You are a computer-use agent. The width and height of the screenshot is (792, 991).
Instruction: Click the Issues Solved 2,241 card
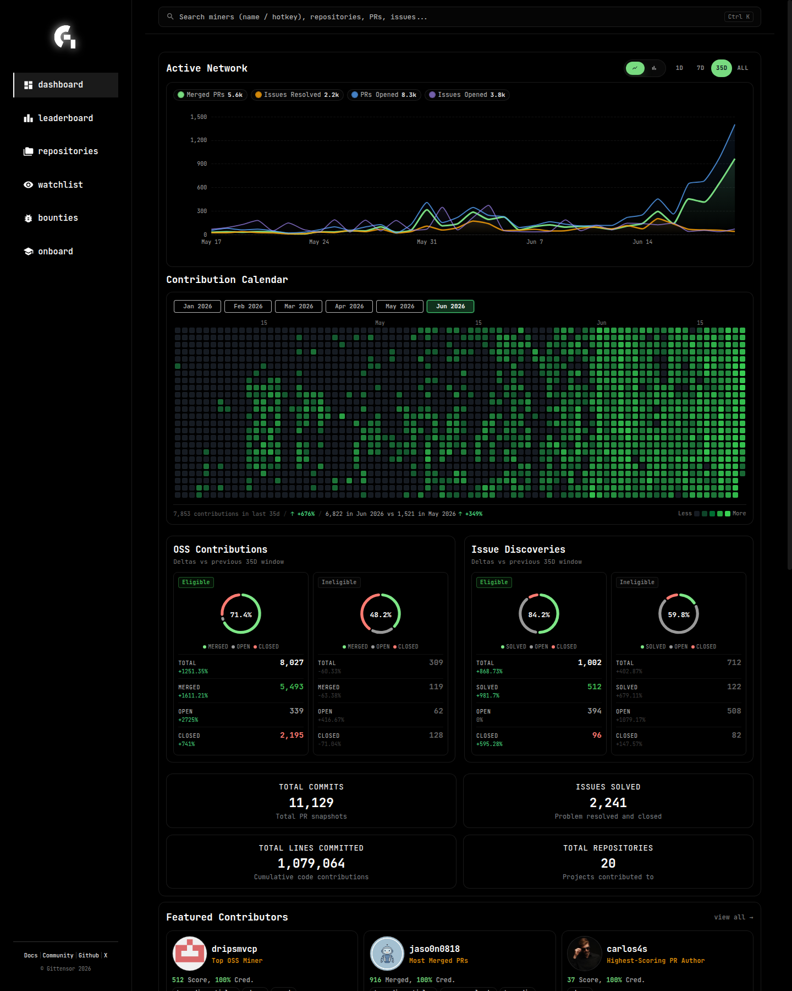608,801
